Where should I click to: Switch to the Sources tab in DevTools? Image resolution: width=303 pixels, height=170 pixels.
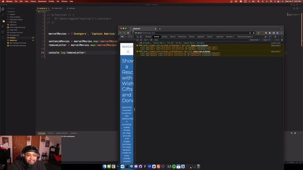click(x=164, y=37)
